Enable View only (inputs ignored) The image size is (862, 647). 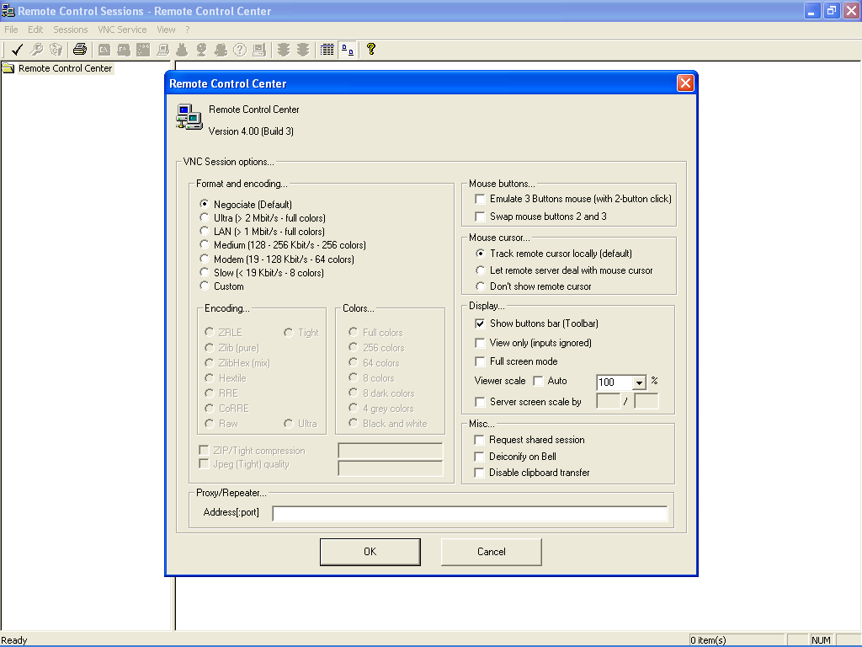pyautogui.click(x=480, y=344)
